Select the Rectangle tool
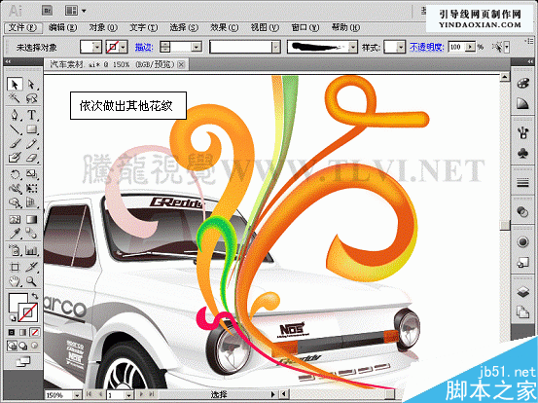 31,129
